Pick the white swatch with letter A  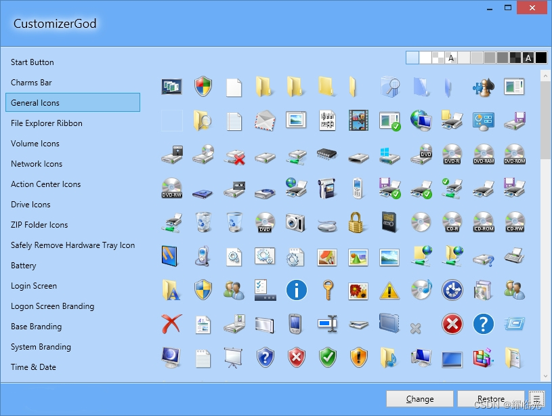point(451,58)
